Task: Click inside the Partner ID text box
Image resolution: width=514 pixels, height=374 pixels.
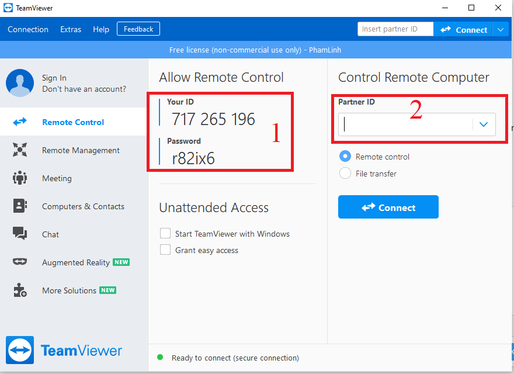Action: (x=405, y=124)
